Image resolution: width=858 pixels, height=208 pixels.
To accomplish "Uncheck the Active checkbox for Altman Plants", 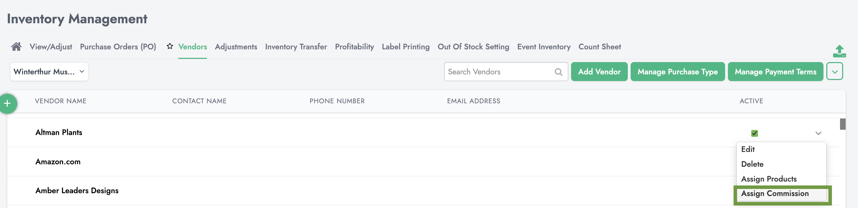I will point(754,133).
